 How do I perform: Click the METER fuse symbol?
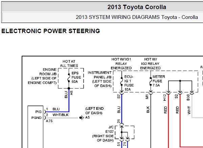[151, 81]
